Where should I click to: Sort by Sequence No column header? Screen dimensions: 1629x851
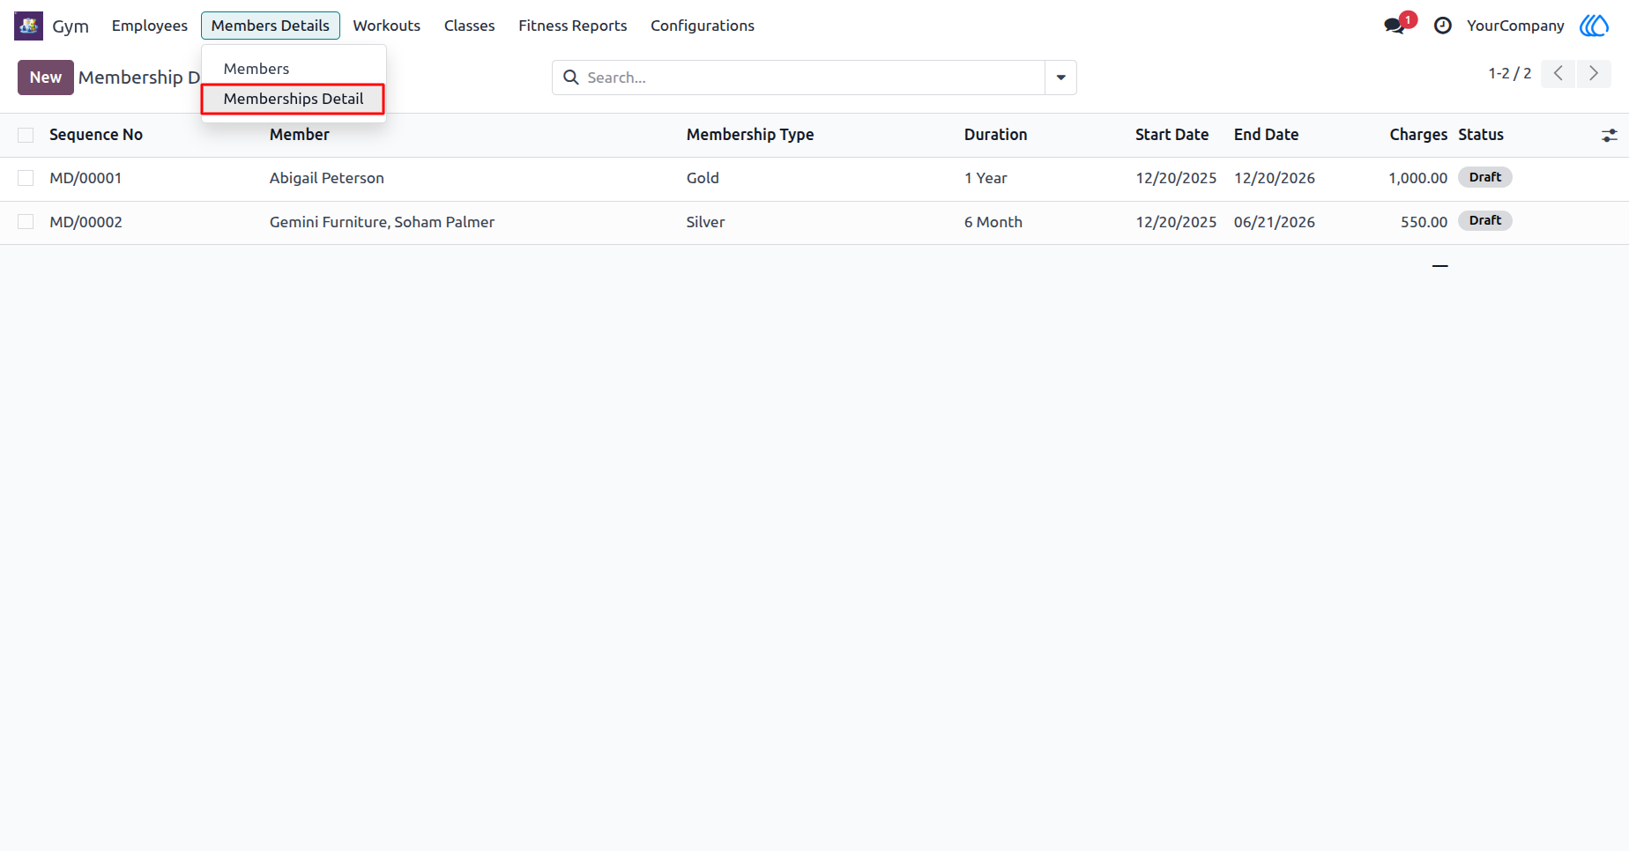point(96,135)
